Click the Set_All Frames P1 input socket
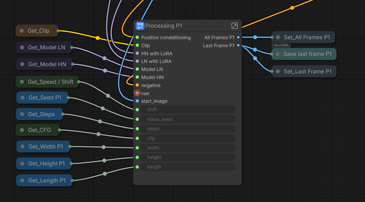Viewport: 365px width, 202px height. [272, 37]
